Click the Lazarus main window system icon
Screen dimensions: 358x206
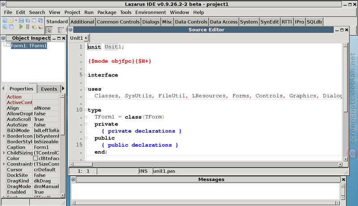[x=3, y=4]
